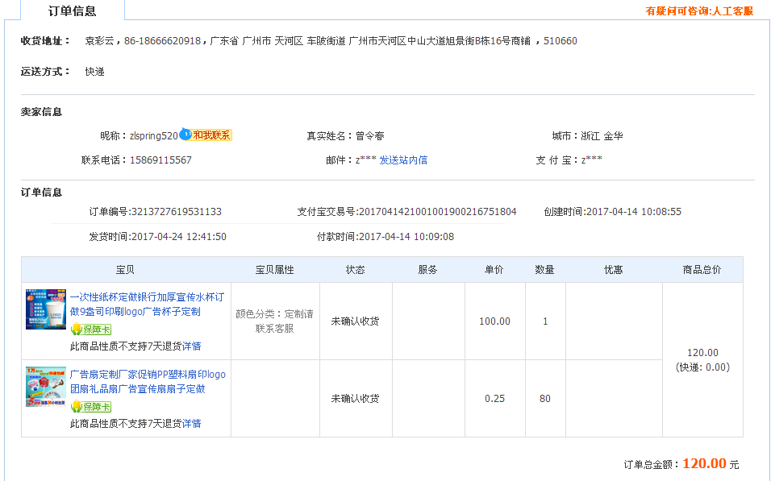The image size is (771, 481).
Task: Select the 订单信息 tab at top
Action: pos(72,11)
